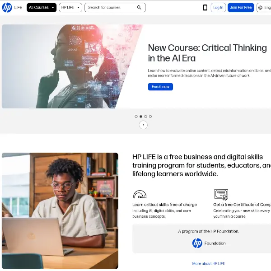Viewport: 271px width, 271px height.
Task: Click 'Get a free Certificate' heading text
Action: pyautogui.click(x=242, y=205)
